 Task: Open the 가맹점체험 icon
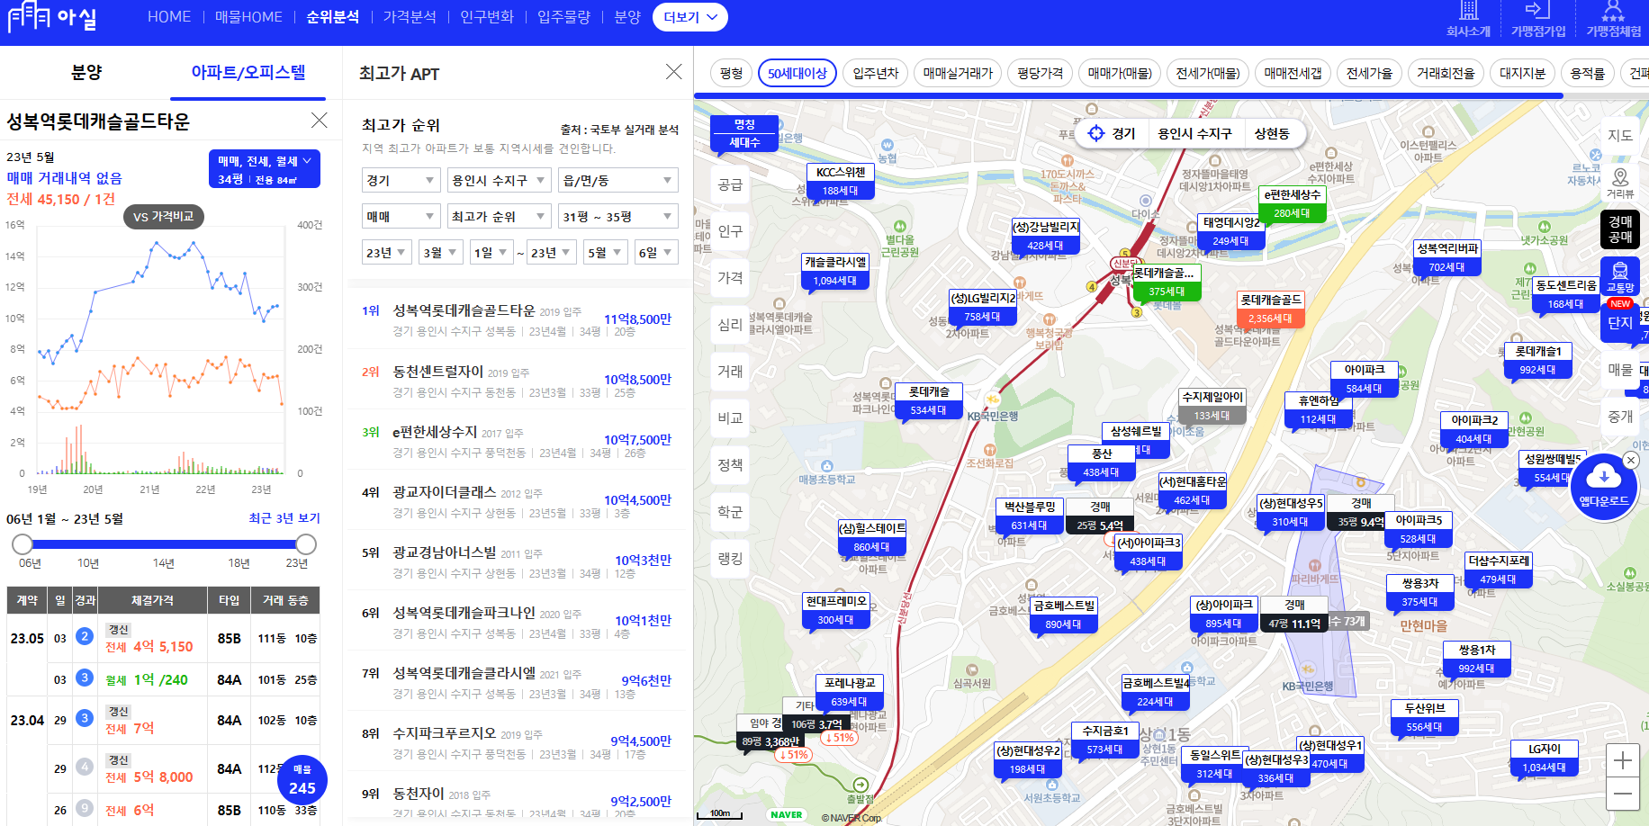click(x=1613, y=19)
